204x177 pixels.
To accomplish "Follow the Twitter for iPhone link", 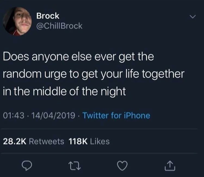I will pyautogui.click(x=116, y=115).
